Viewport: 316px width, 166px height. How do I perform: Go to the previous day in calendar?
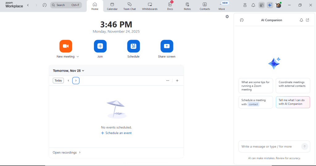pos(68,81)
